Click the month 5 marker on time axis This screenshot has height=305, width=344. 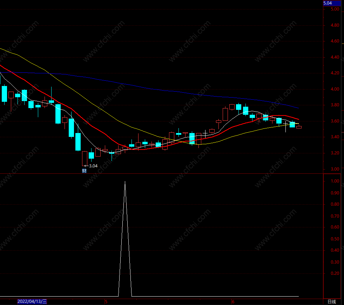106,302
